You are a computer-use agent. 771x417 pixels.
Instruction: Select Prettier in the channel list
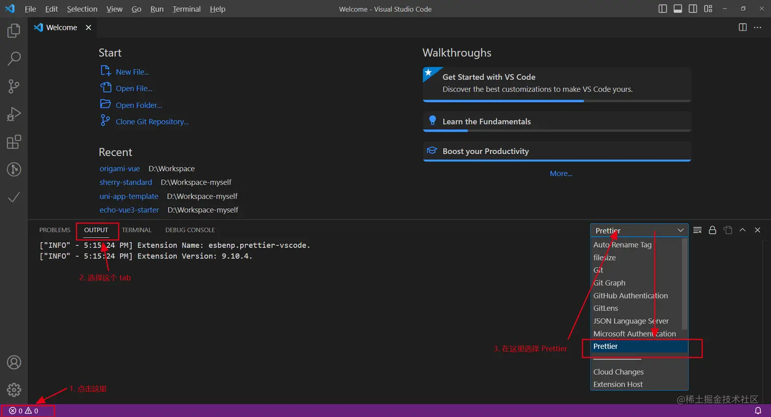coord(639,346)
